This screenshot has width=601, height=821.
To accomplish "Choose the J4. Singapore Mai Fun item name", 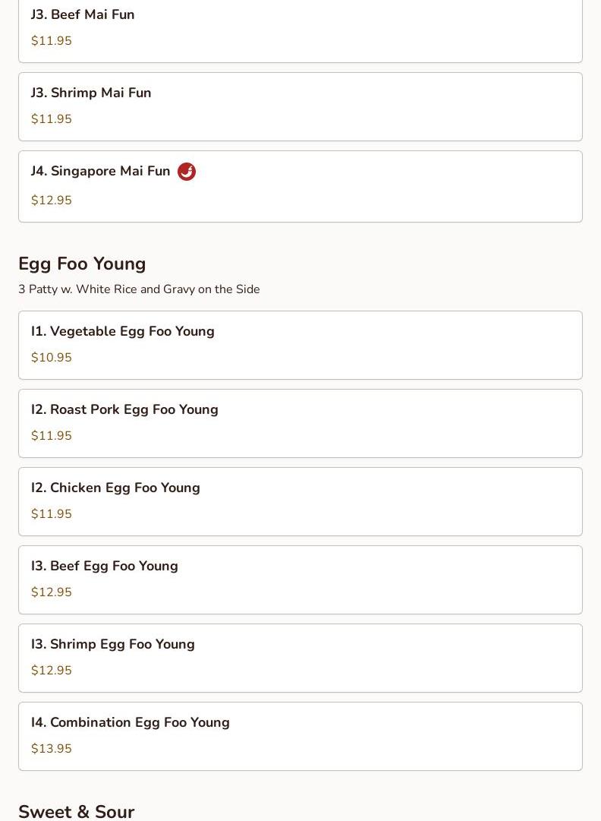I will (101, 171).
